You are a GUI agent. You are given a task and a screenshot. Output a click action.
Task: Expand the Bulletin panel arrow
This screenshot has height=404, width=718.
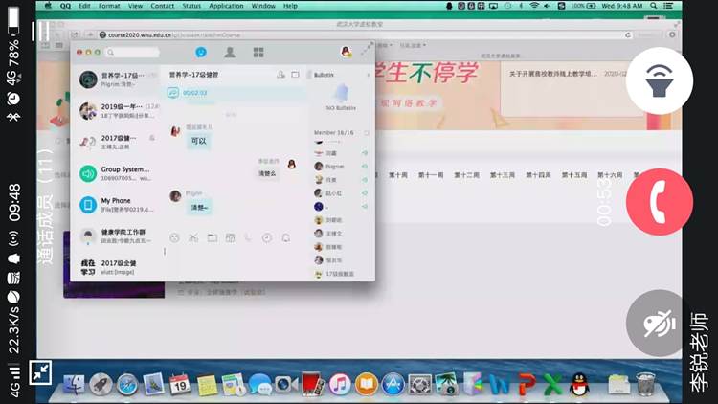tap(368, 75)
